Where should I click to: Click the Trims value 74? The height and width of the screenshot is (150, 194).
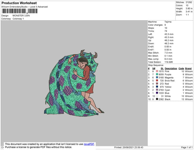pyautogui.click(x=166, y=31)
